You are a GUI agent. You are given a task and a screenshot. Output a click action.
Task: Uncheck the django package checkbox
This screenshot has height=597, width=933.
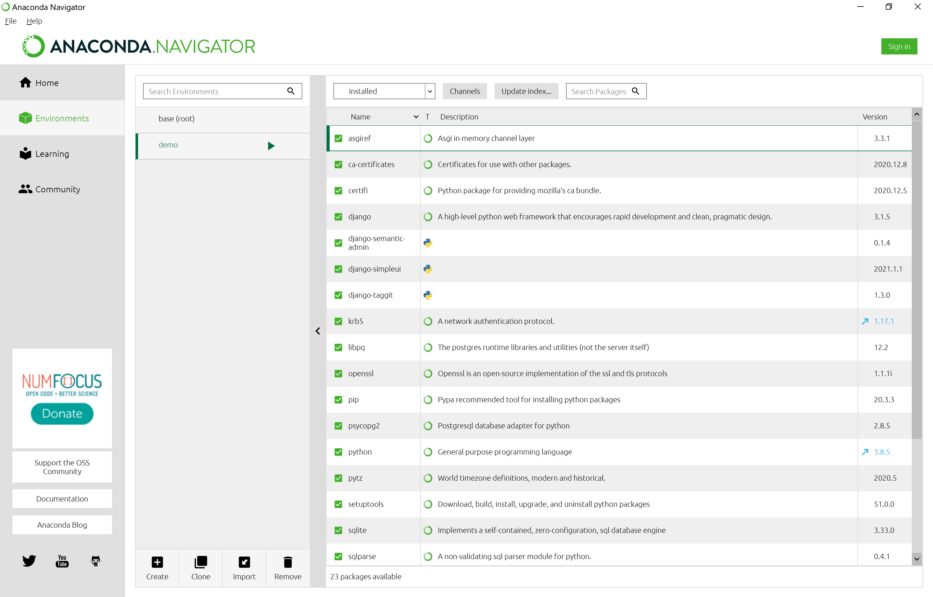[338, 217]
